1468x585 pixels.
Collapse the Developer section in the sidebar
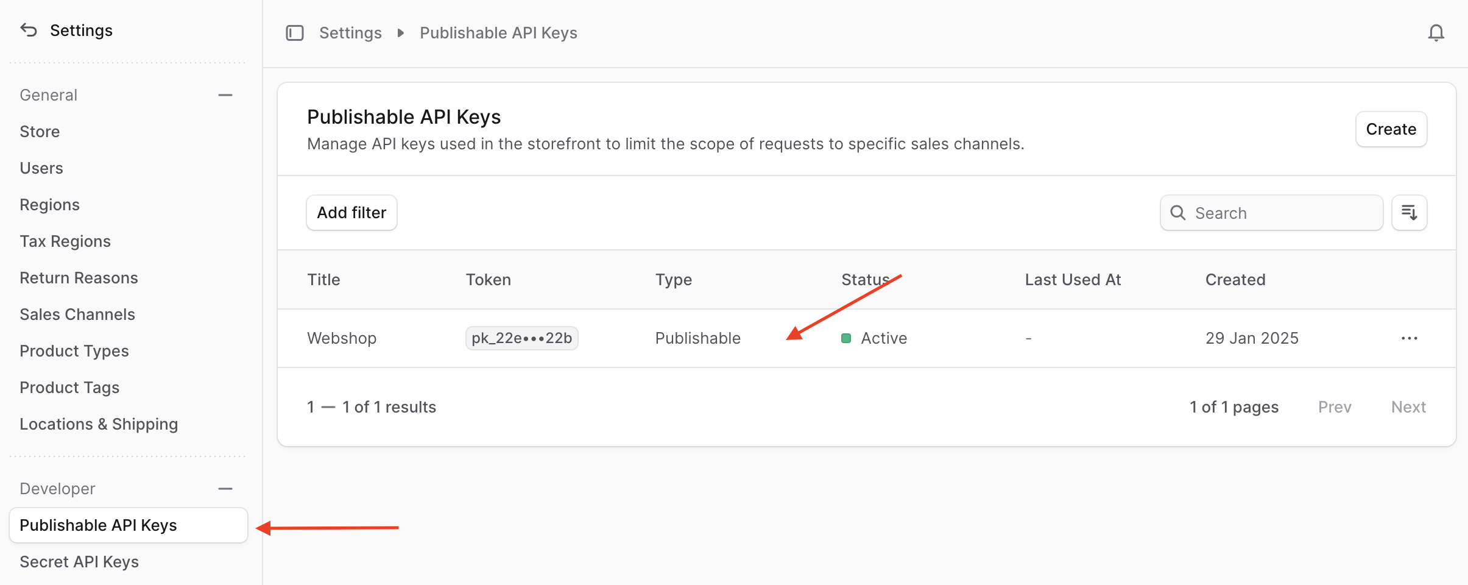(x=225, y=487)
